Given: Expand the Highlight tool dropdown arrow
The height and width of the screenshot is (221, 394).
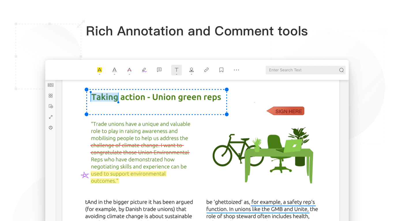Looking at the screenshot, I should (x=100, y=75).
